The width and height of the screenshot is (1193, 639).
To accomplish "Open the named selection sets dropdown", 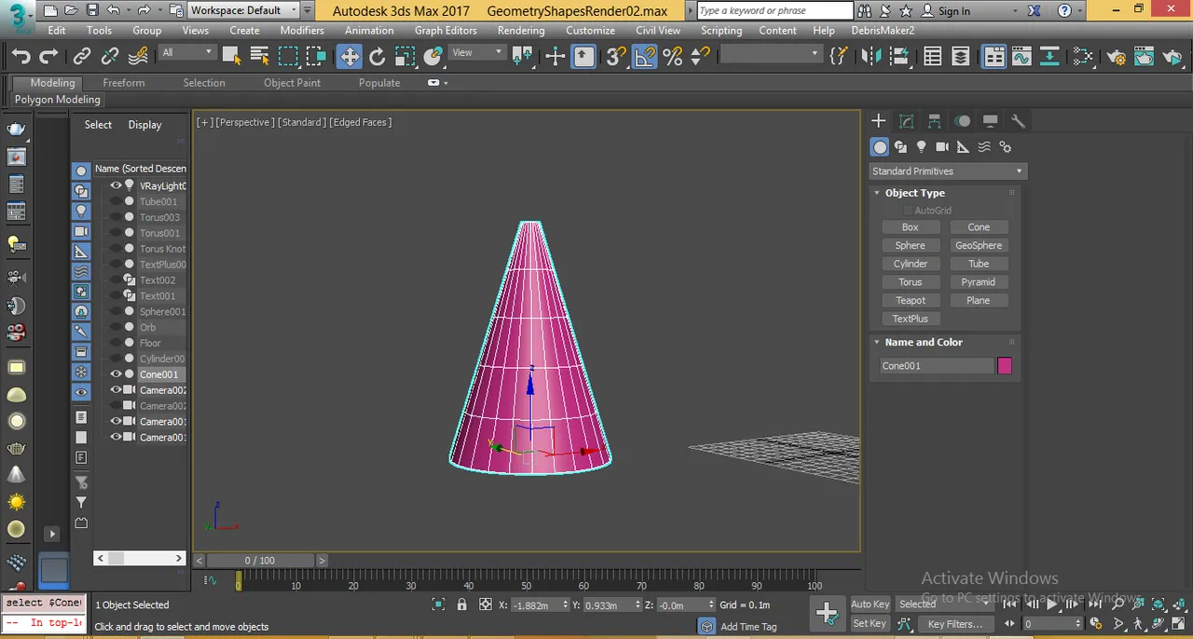I will 770,54.
